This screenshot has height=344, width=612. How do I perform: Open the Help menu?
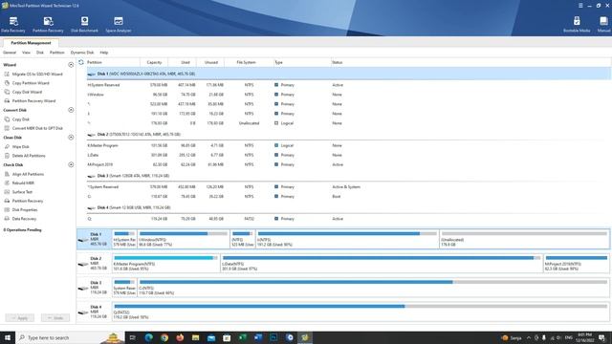pos(104,53)
